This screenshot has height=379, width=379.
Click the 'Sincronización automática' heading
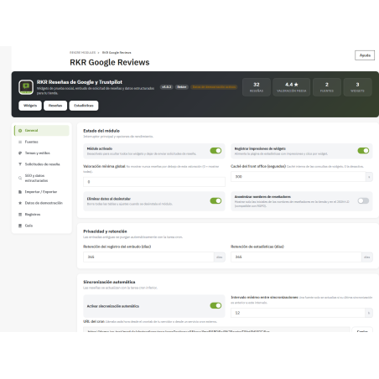point(109,282)
